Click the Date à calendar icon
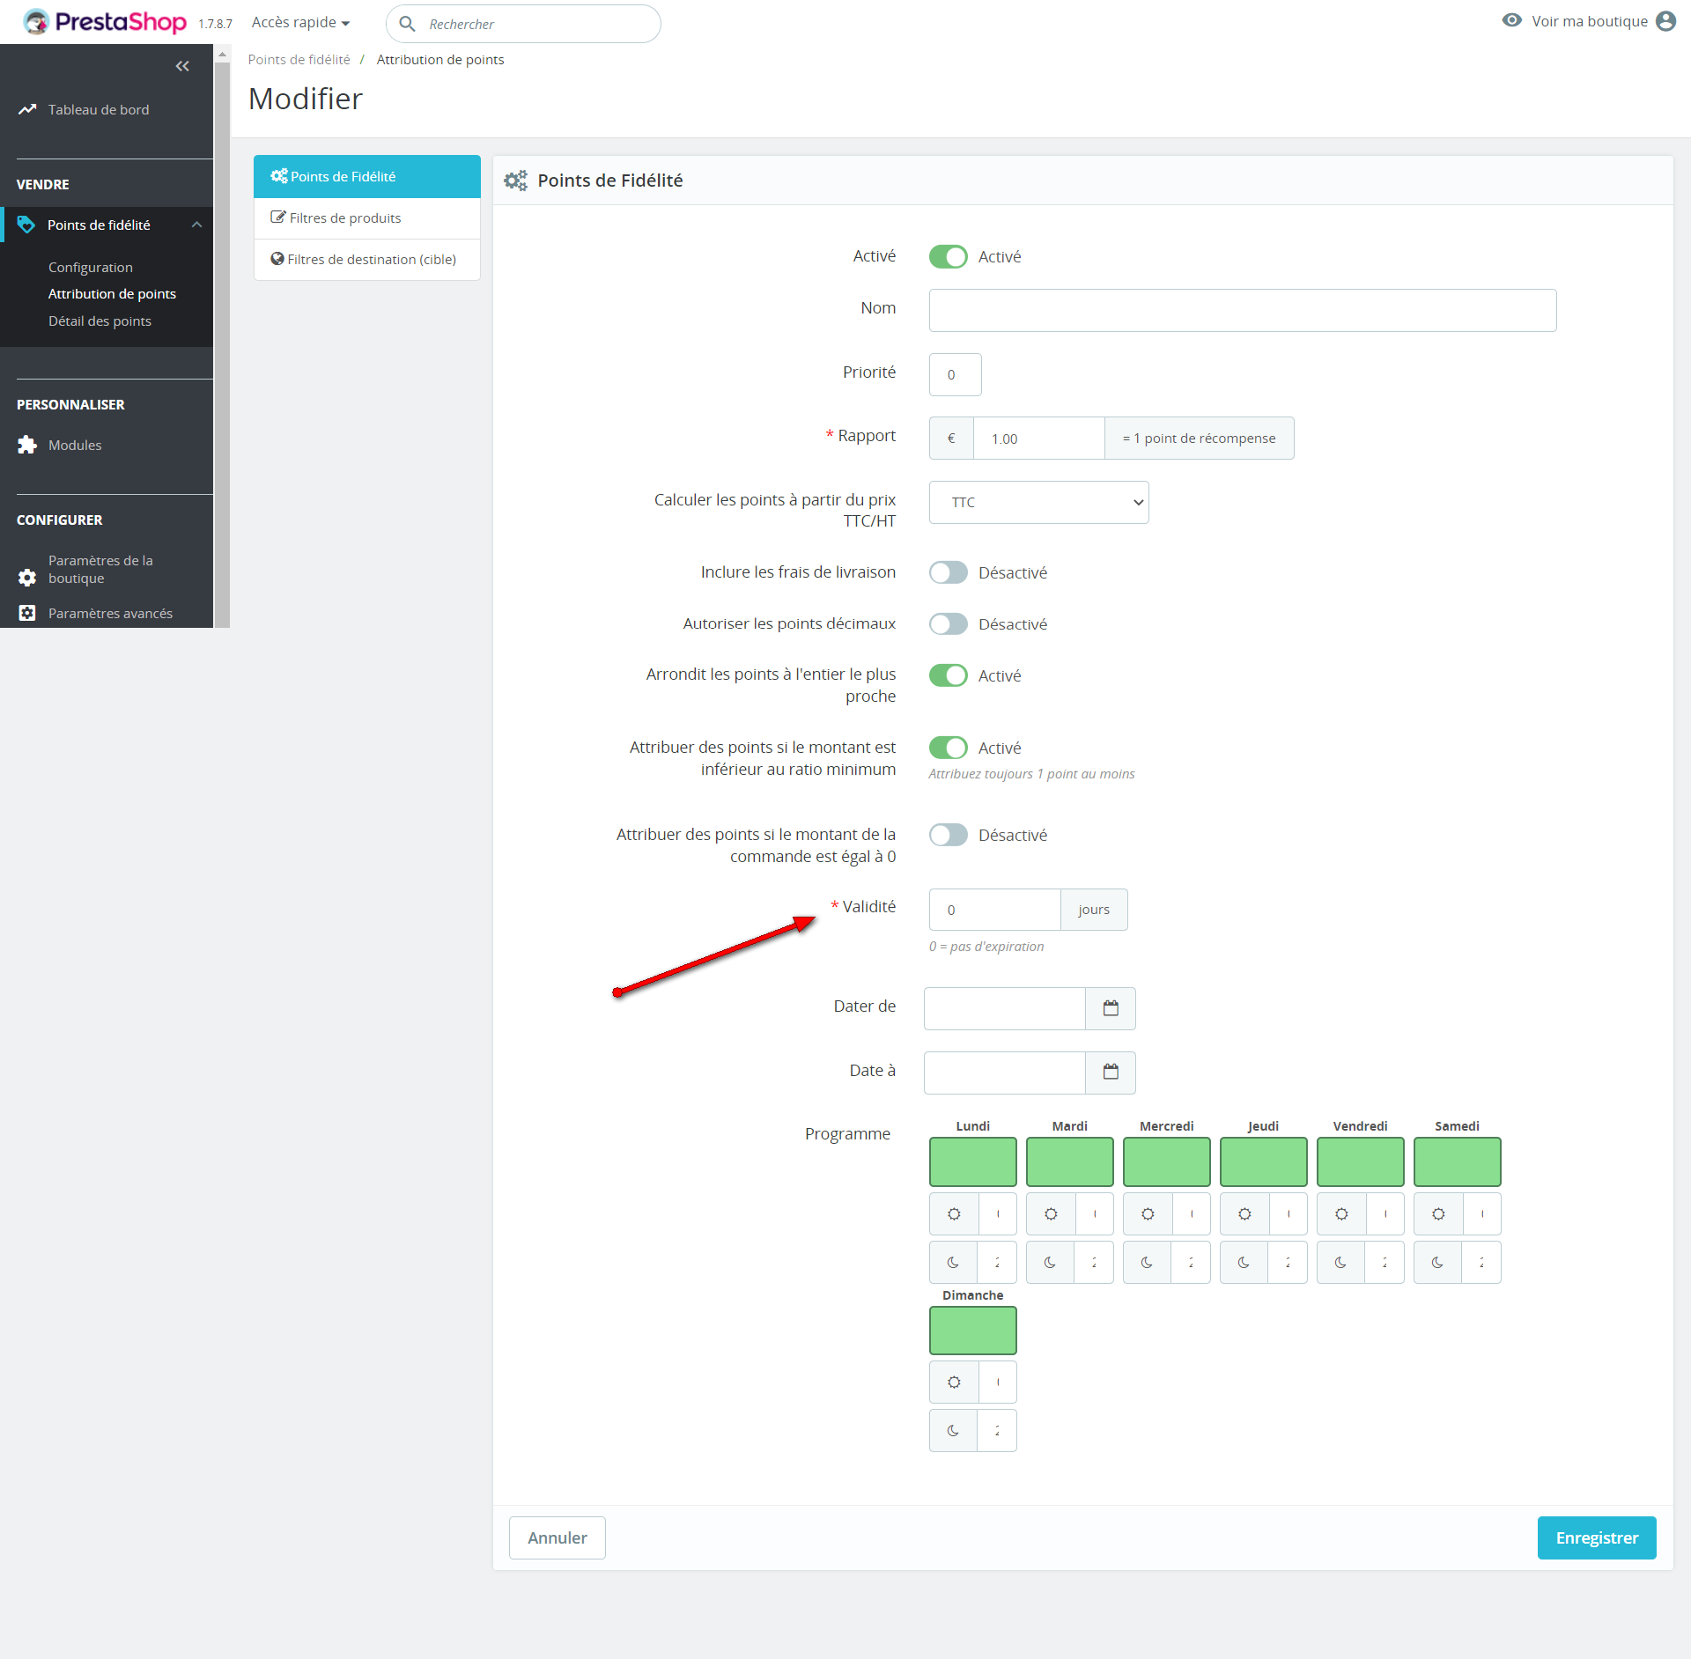 coord(1110,1072)
